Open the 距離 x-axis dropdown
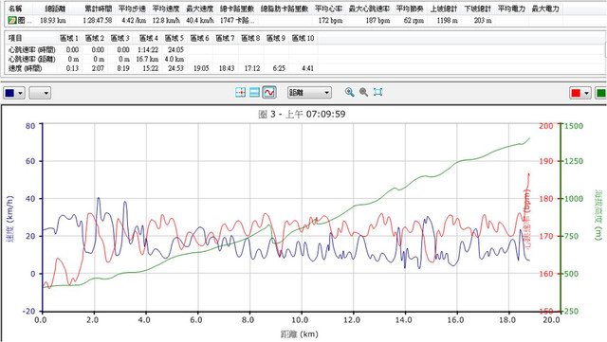Screen dimensions: 607x342 (x=309, y=93)
